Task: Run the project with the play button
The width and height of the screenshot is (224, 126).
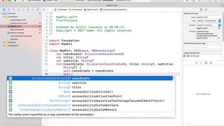Action: (15, 1)
